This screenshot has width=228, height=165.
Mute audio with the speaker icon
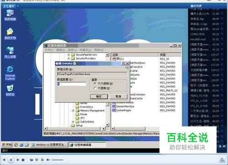(x=48, y=160)
